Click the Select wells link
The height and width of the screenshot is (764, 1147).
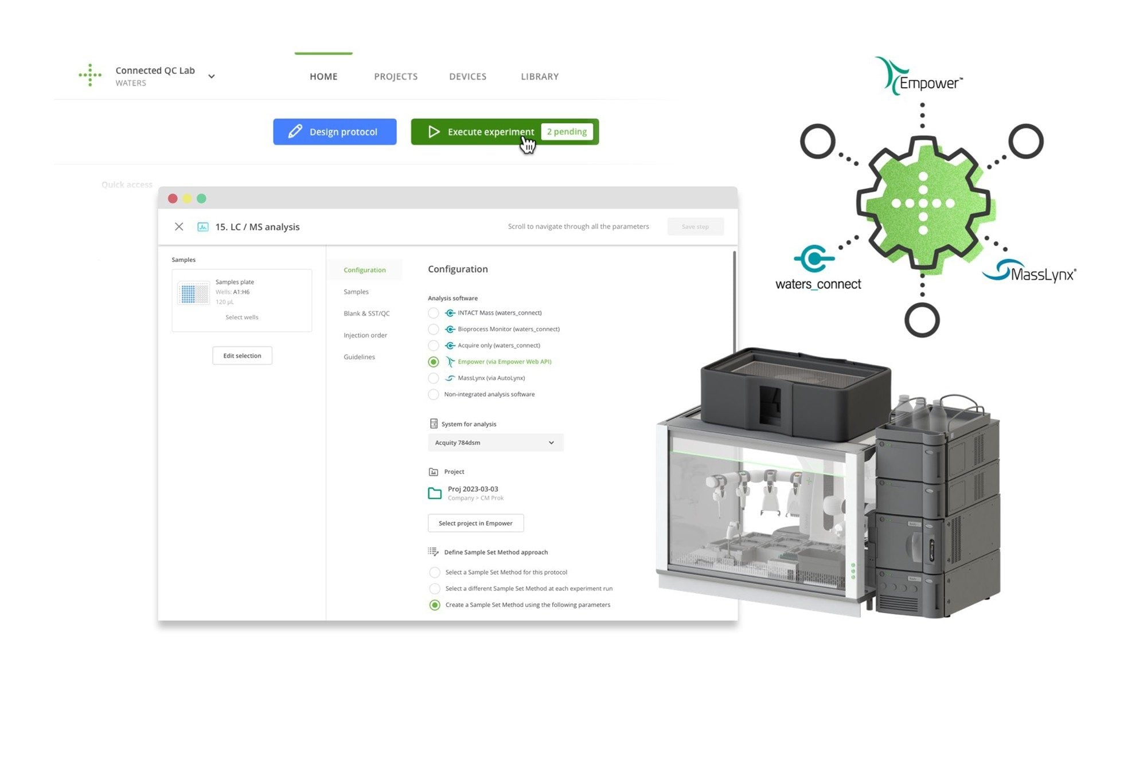coord(242,317)
